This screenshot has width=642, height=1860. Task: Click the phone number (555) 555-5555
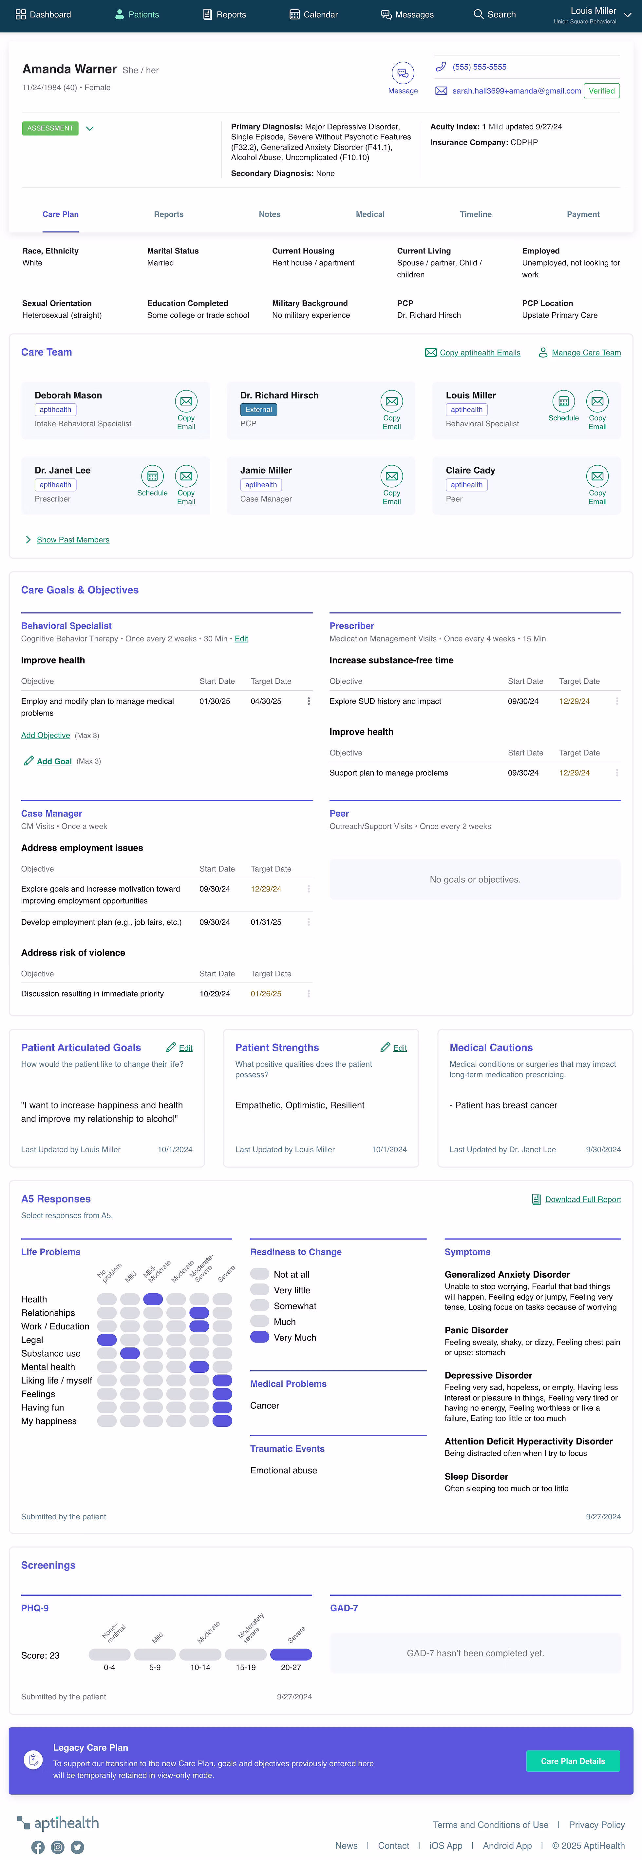point(479,67)
